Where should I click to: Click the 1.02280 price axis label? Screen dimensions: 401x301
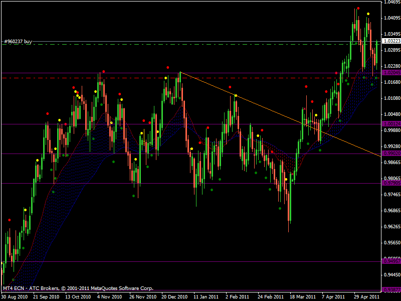pos(392,66)
